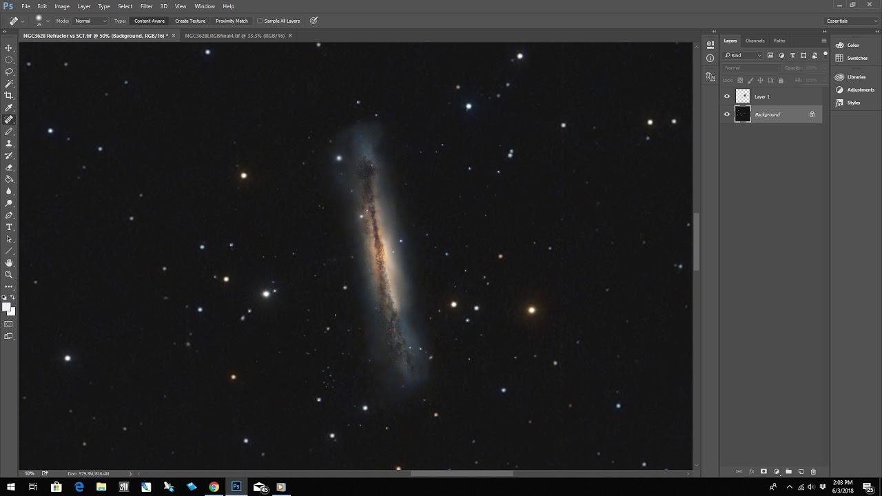Open the Properties panel icon

coord(710,45)
